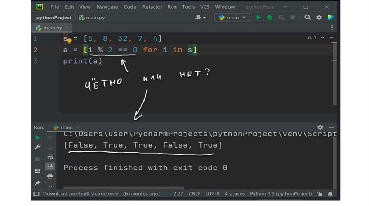Open the VCS menu
Screen dimensions: 369x206
click(x=205, y=7)
